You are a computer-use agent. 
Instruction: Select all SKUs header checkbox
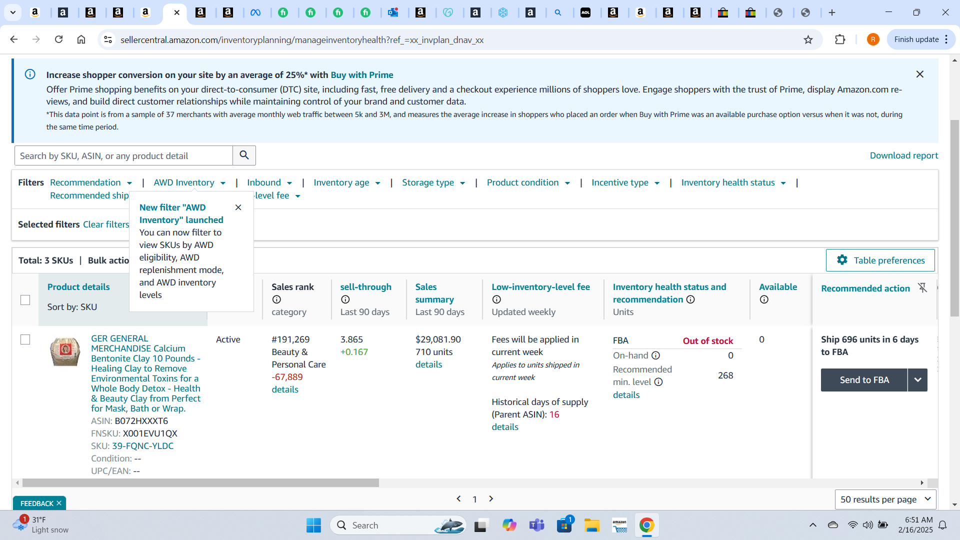[x=25, y=300]
